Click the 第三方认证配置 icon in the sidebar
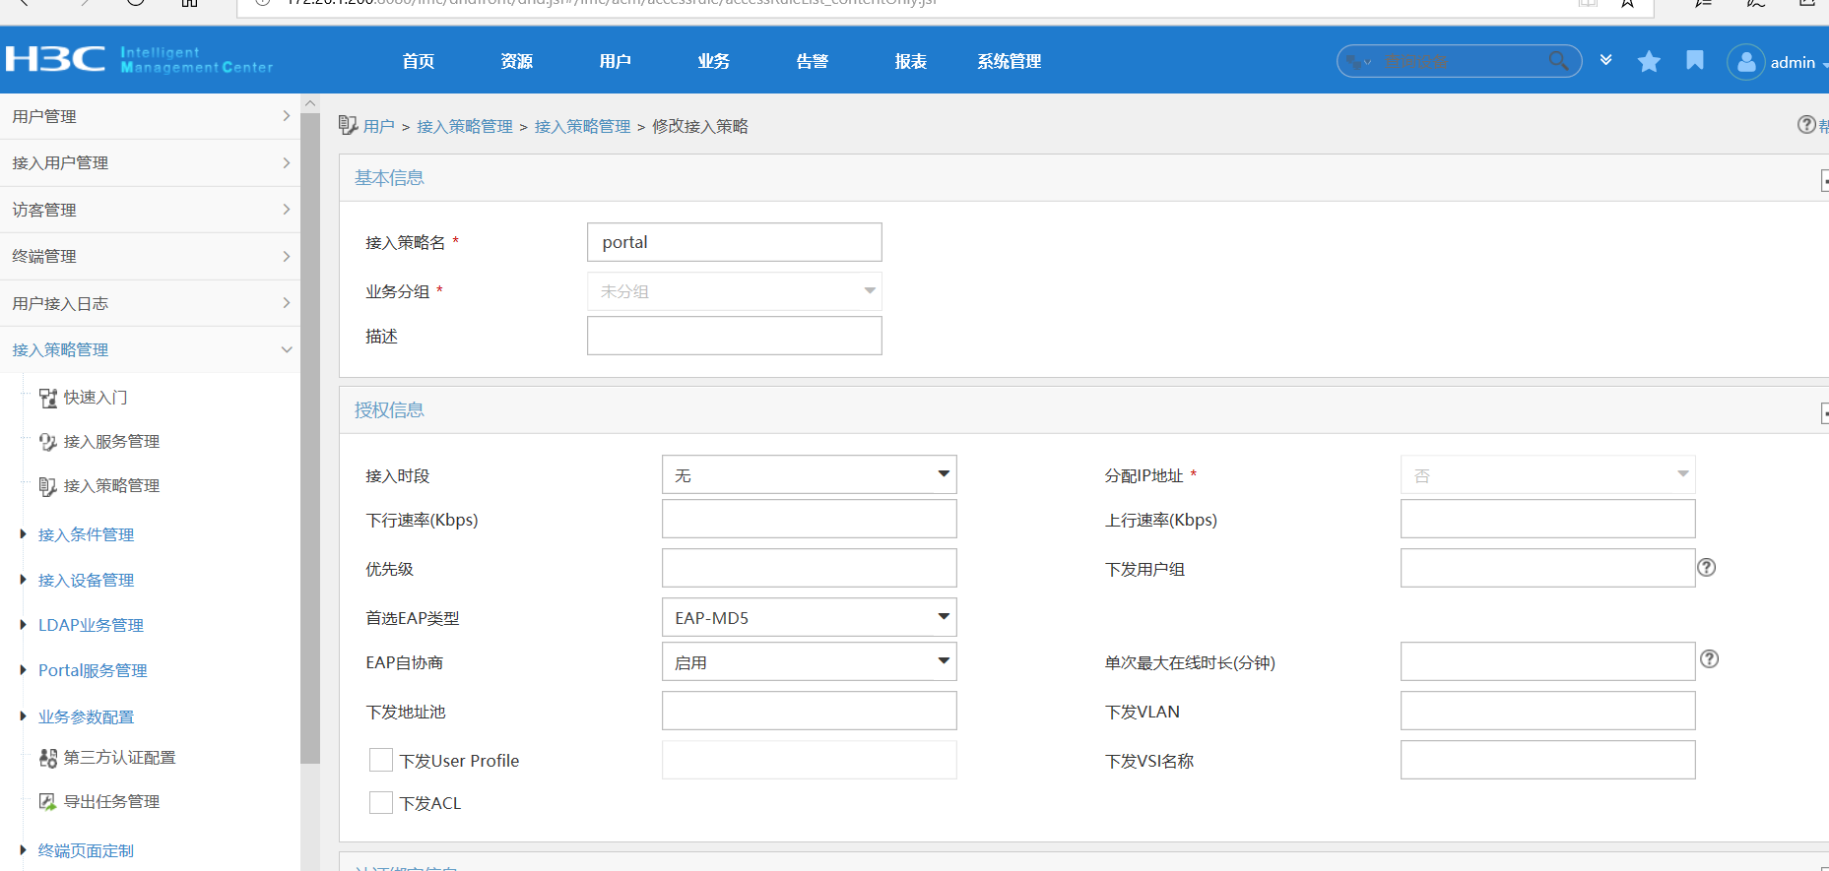The height and width of the screenshot is (871, 1829). tap(48, 758)
